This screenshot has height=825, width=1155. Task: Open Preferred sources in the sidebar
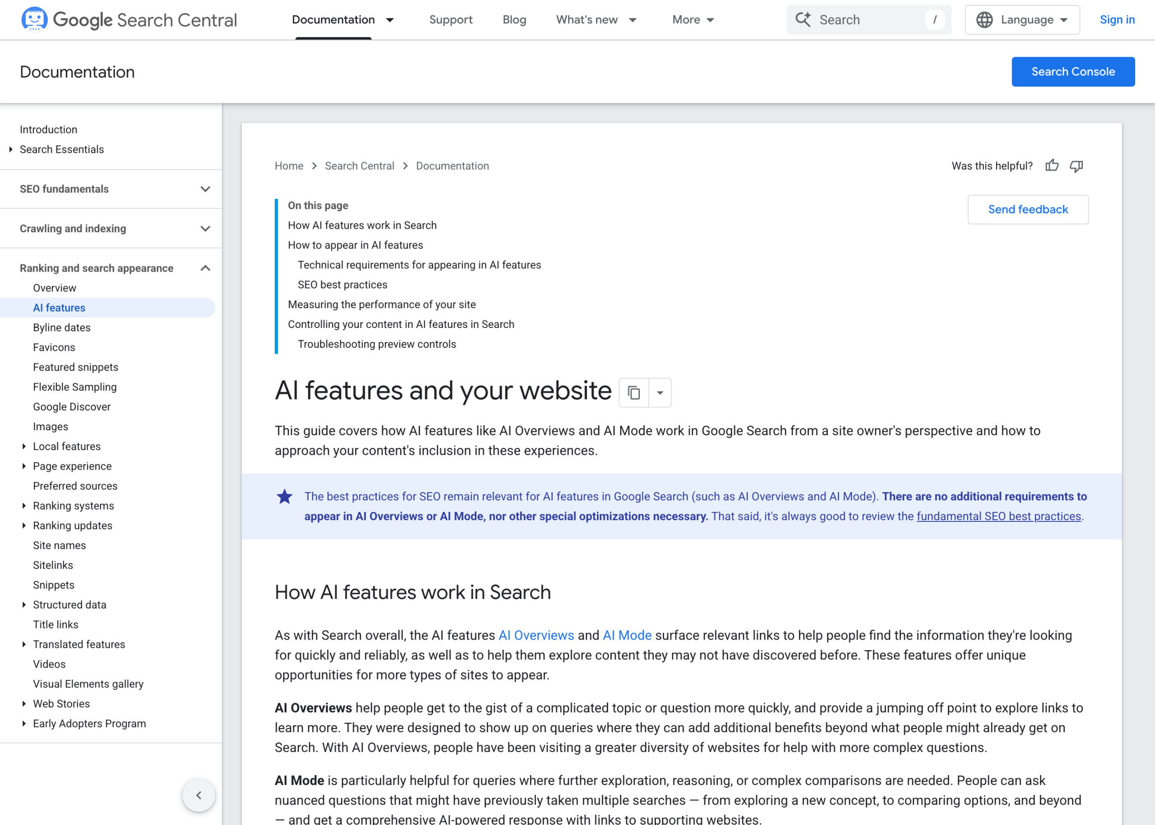pos(75,486)
